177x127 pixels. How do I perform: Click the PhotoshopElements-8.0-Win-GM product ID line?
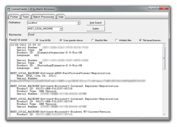[x=49, y=66]
